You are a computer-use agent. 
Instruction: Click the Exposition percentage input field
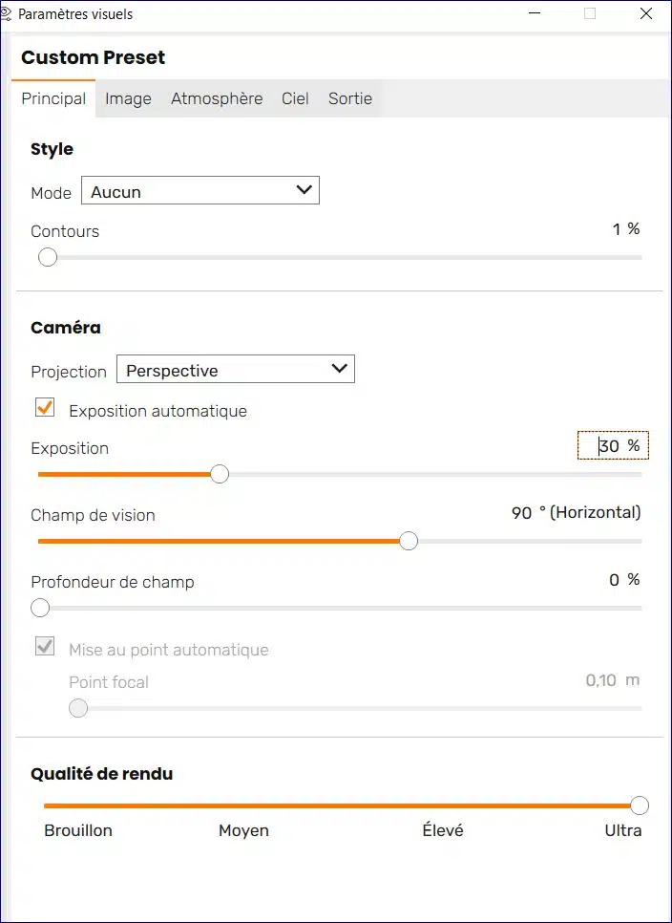tap(613, 445)
